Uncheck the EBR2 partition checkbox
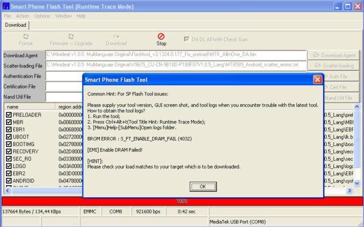 pos(9,173)
